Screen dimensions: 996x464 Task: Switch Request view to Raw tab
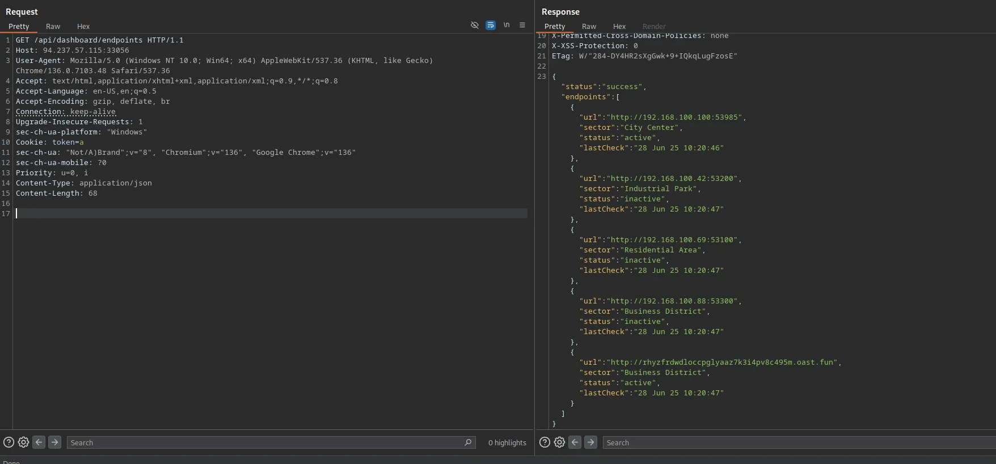tap(53, 27)
